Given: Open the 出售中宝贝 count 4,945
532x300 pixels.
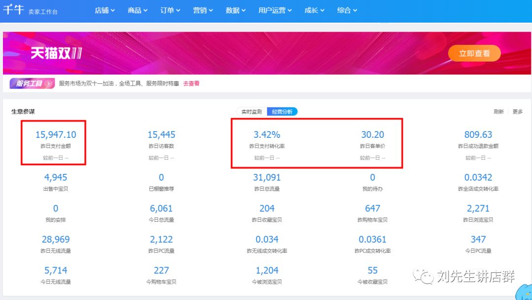Looking at the screenshot, I should tap(56, 177).
